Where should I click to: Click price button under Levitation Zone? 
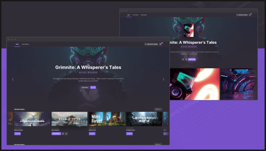tap(129, 133)
